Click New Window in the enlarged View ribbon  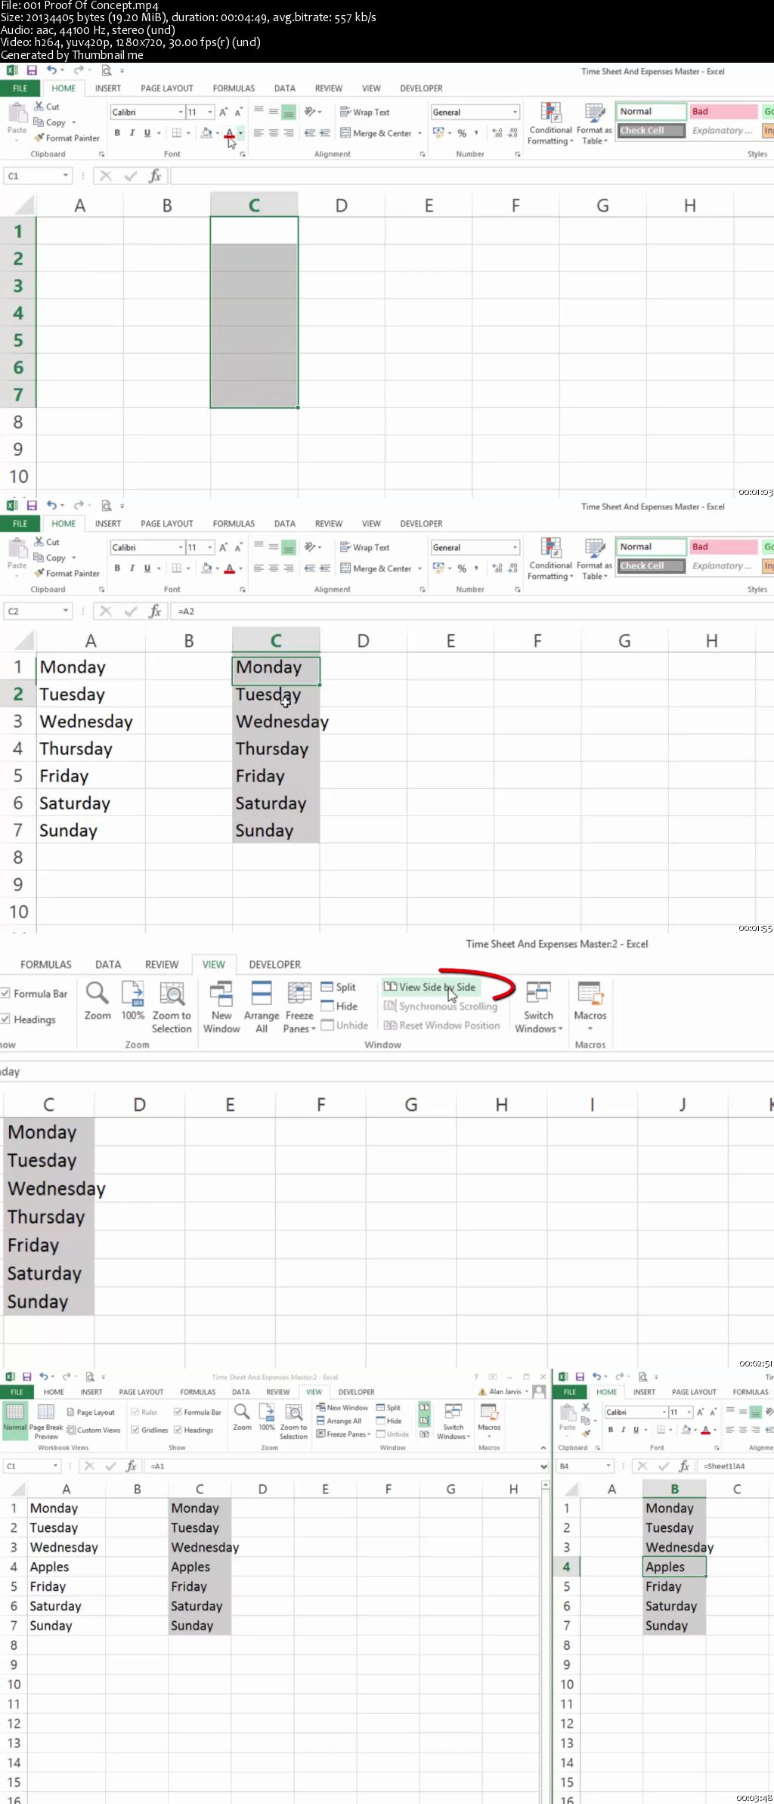click(221, 1007)
